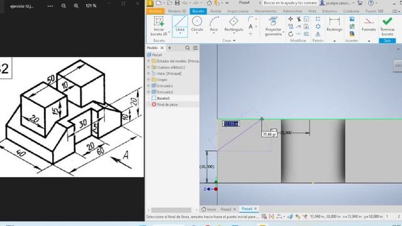402x226 pixels.
Task: Switch to the Vista ribbon tab
Action: [x=312, y=11]
